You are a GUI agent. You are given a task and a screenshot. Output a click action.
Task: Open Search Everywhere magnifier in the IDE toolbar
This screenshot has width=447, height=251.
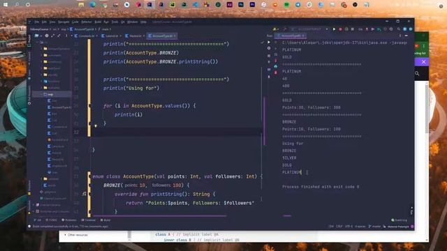399,29
